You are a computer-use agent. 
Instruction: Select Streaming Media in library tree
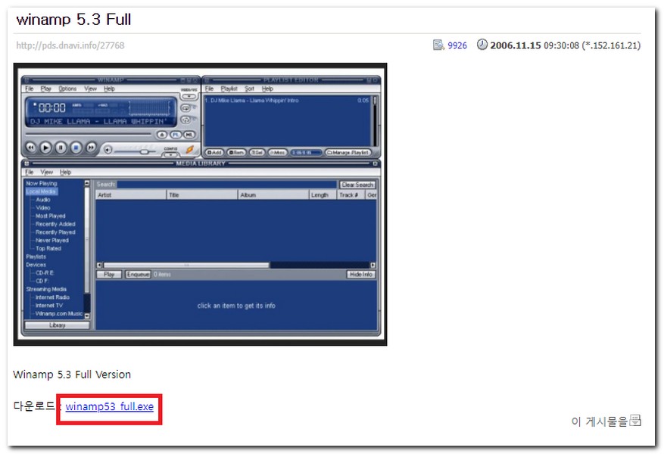click(x=46, y=289)
